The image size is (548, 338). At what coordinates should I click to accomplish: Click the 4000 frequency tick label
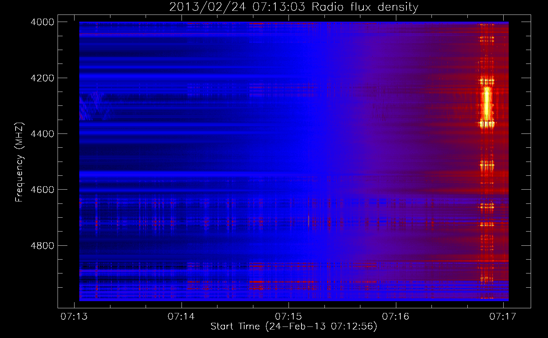coord(42,22)
